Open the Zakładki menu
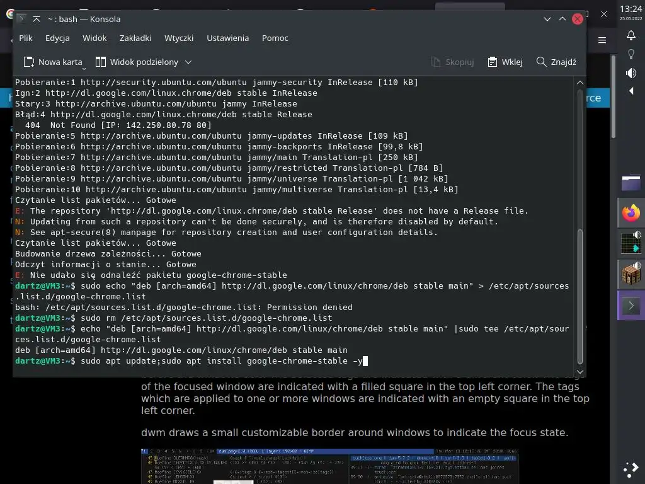This screenshot has height=484, width=645. click(x=135, y=38)
